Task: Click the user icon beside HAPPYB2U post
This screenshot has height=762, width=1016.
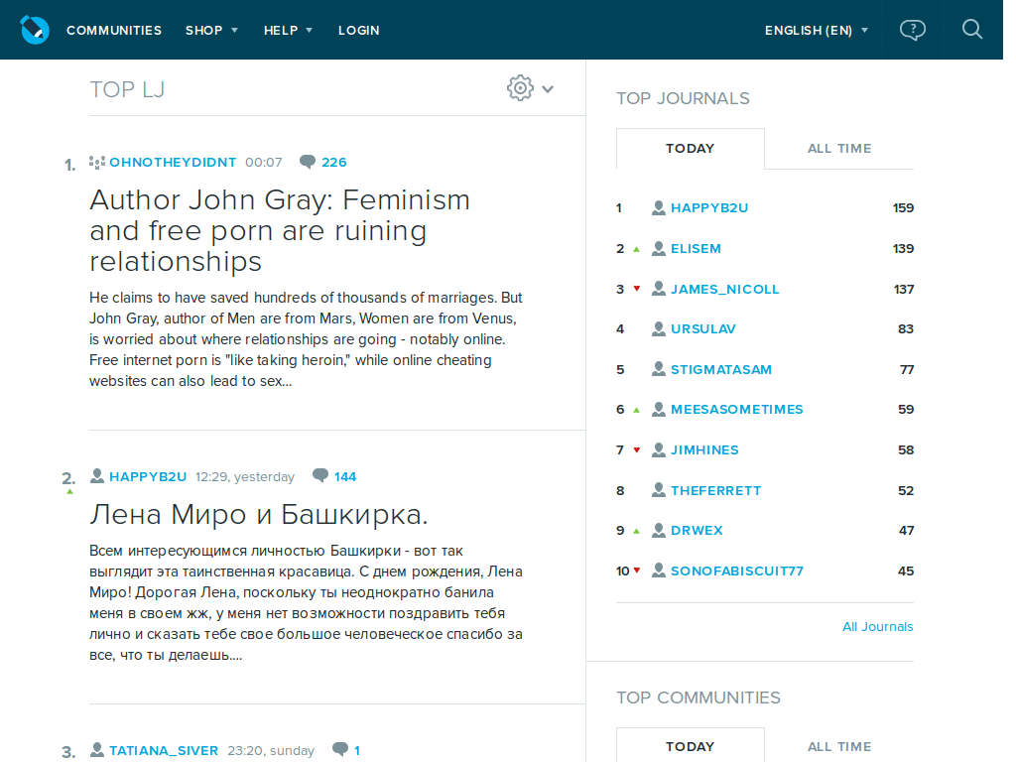Action: [97, 476]
